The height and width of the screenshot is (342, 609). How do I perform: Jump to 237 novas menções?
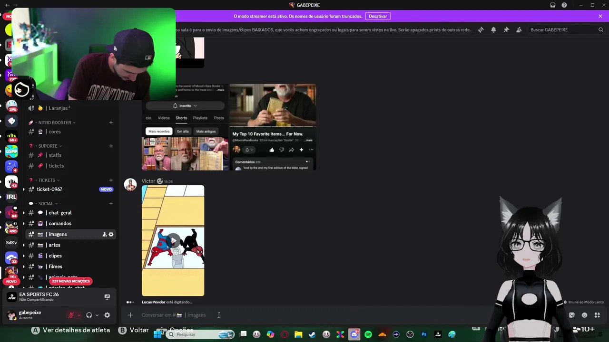coord(70,281)
